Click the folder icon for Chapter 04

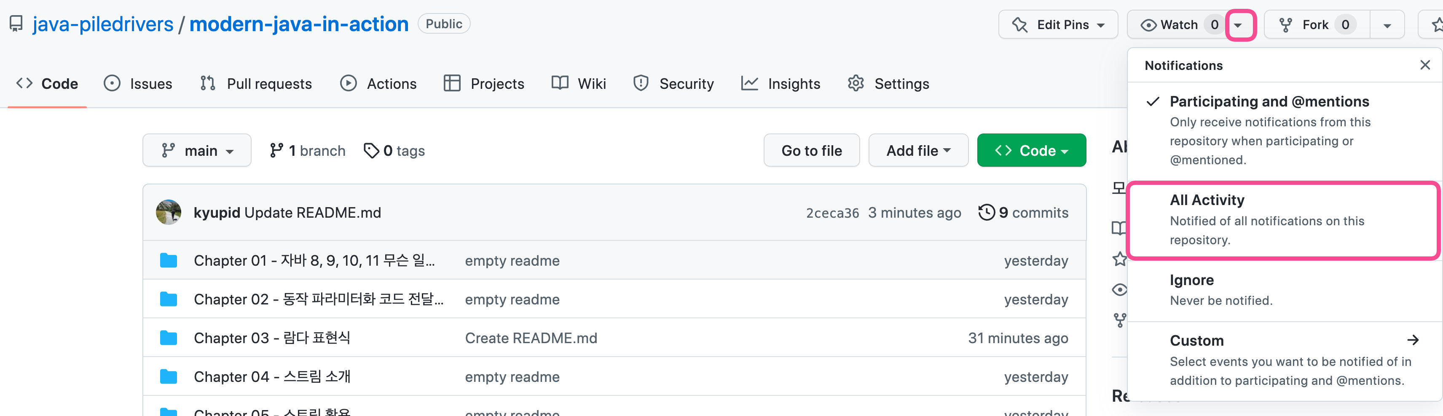[x=169, y=376]
